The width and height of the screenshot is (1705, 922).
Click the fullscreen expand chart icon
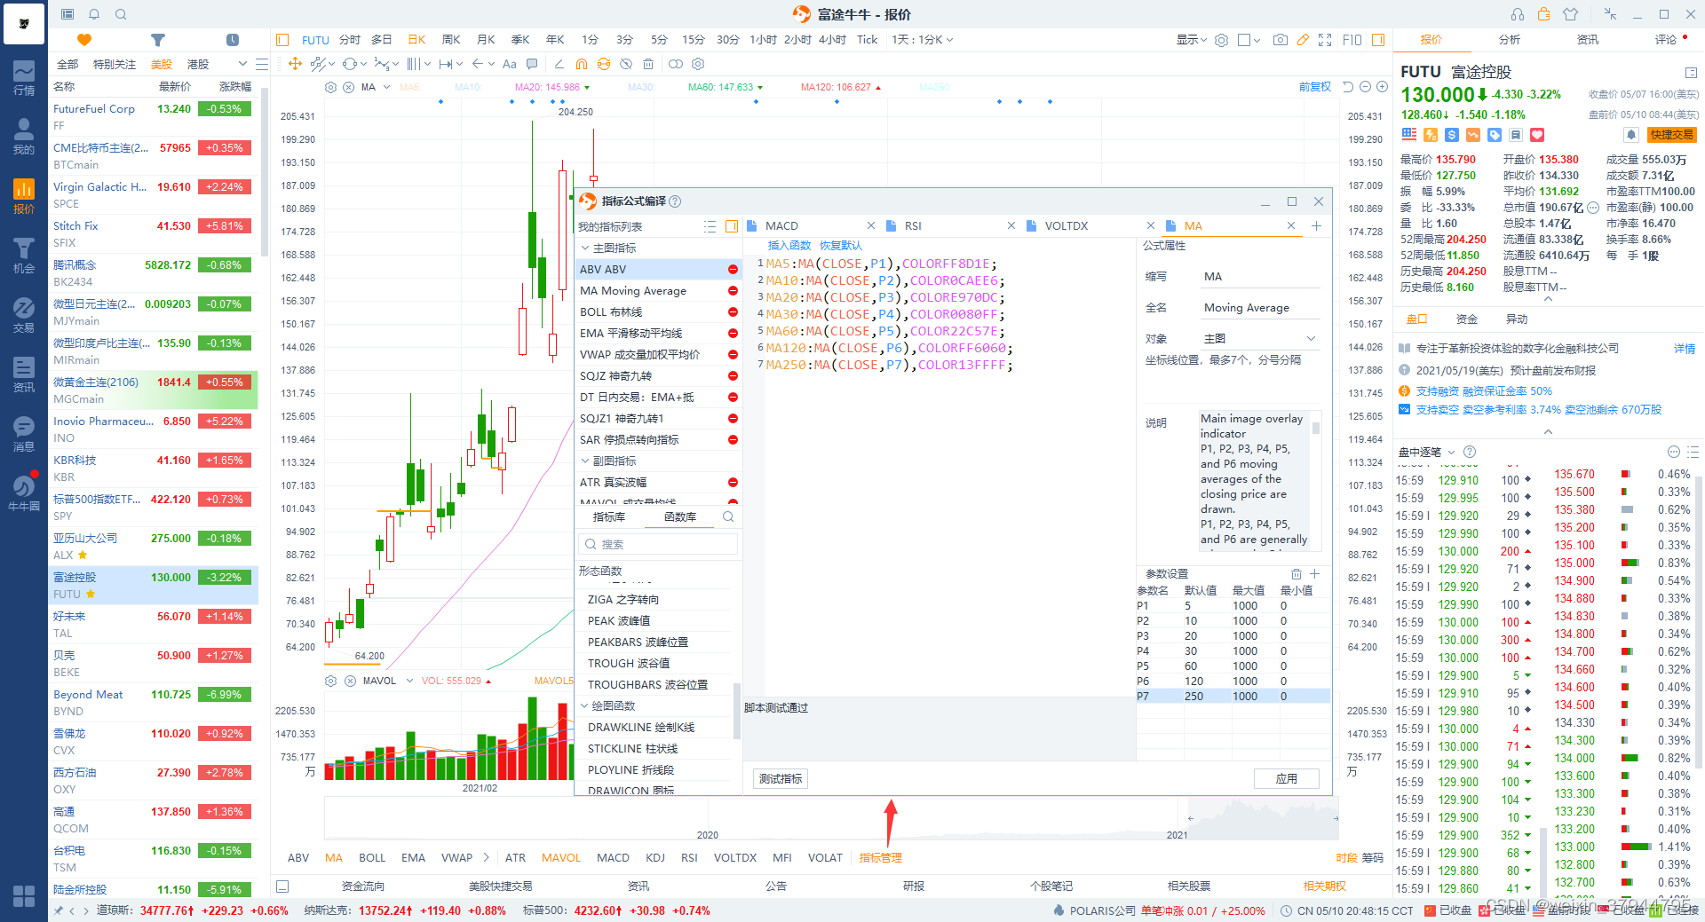coord(1325,40)
